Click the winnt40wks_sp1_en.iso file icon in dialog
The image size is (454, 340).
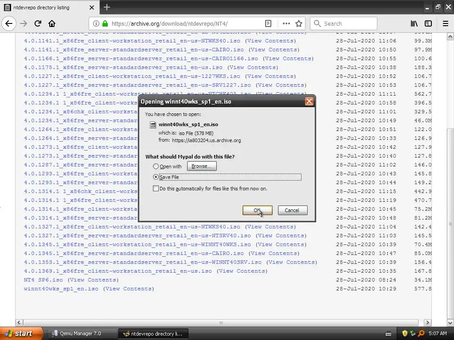[x=153, y=124]
